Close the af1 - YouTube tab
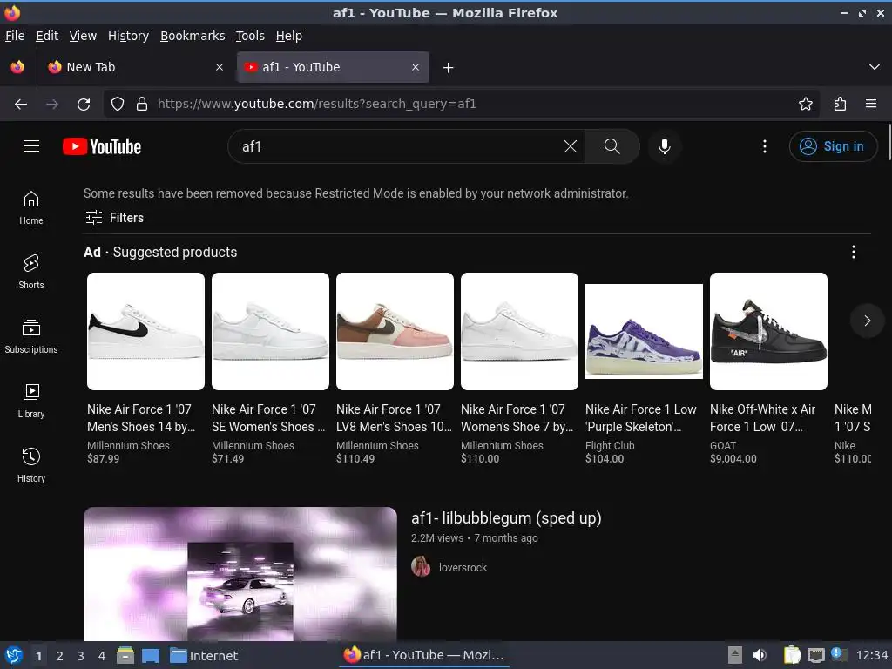This screenshot has width=892, height=669. coord(416,67)
